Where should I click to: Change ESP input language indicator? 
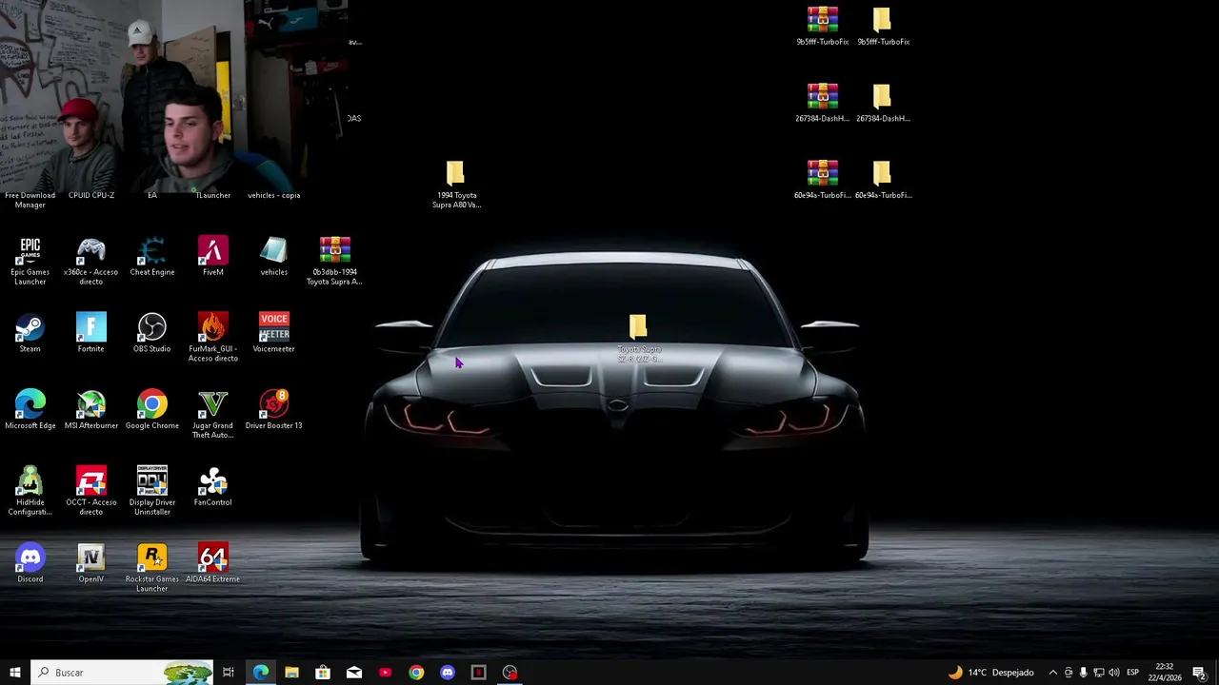(x=1132, y=673)
